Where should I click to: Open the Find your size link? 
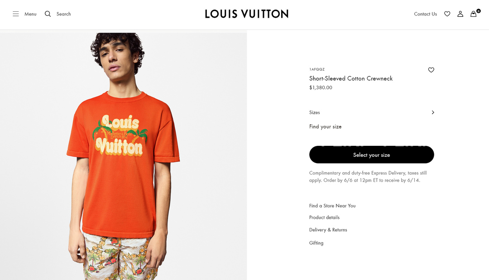[325, 127]
